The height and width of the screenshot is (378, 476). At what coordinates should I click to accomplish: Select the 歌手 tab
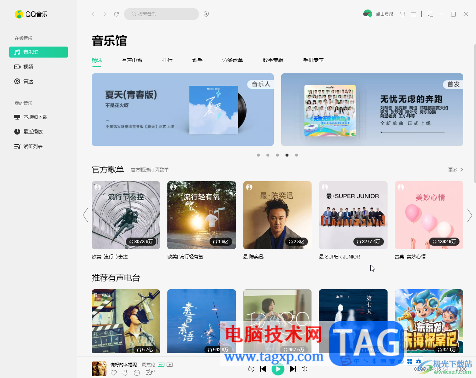(x=197, y=60)
